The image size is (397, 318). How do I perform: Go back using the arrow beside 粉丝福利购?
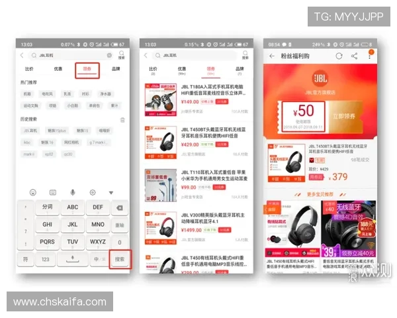click(x=271, y=56)
